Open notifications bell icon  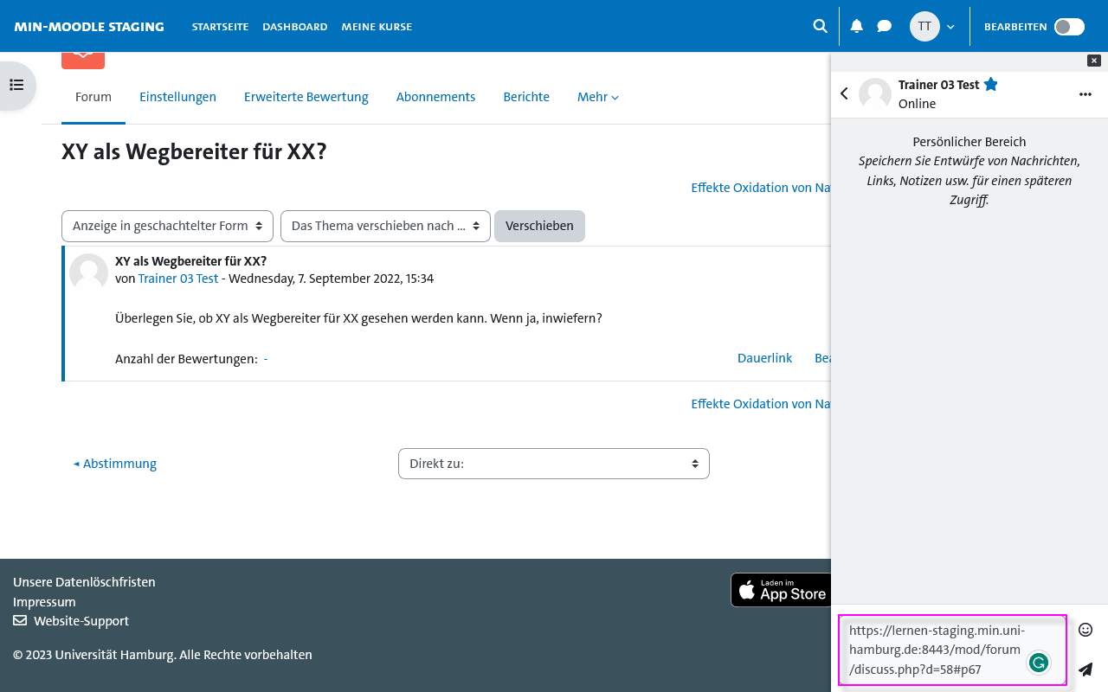click(x=857, y=26)
